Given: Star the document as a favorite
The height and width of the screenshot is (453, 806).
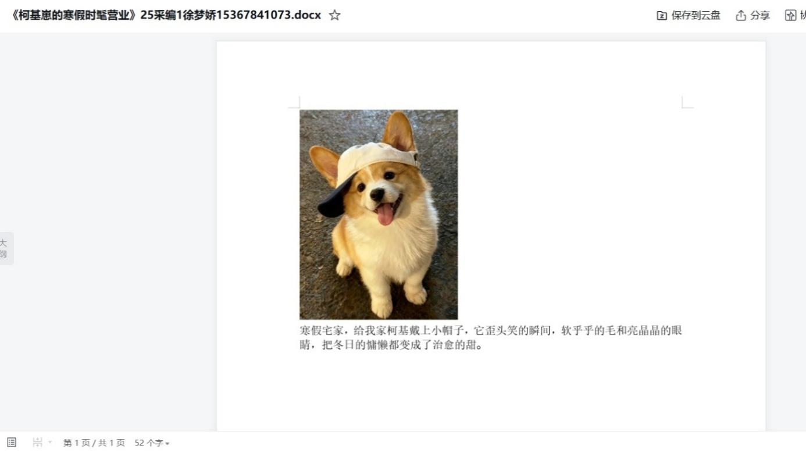Looking at the screenshot, I should pos(334,16).
